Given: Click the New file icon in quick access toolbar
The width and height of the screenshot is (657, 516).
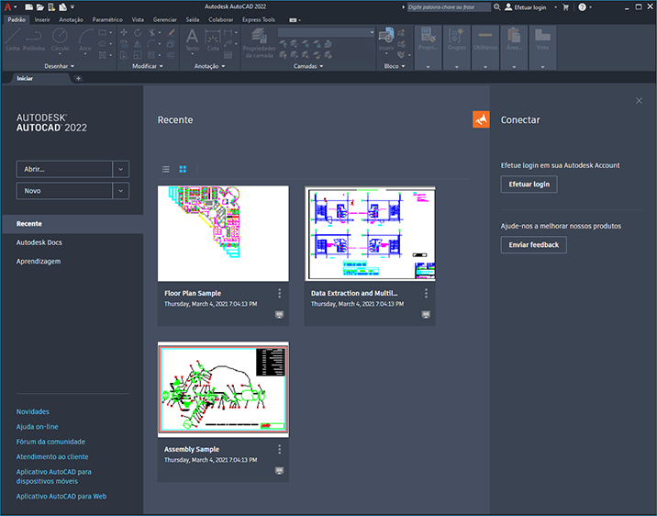Looking at the screenshot, I should point(29,6).
